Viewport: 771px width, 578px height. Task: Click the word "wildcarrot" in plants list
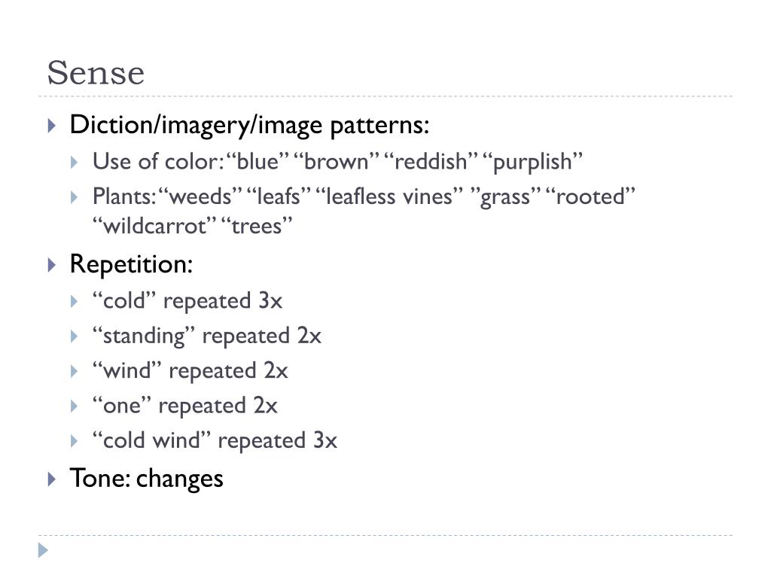(x=154, y=226)
